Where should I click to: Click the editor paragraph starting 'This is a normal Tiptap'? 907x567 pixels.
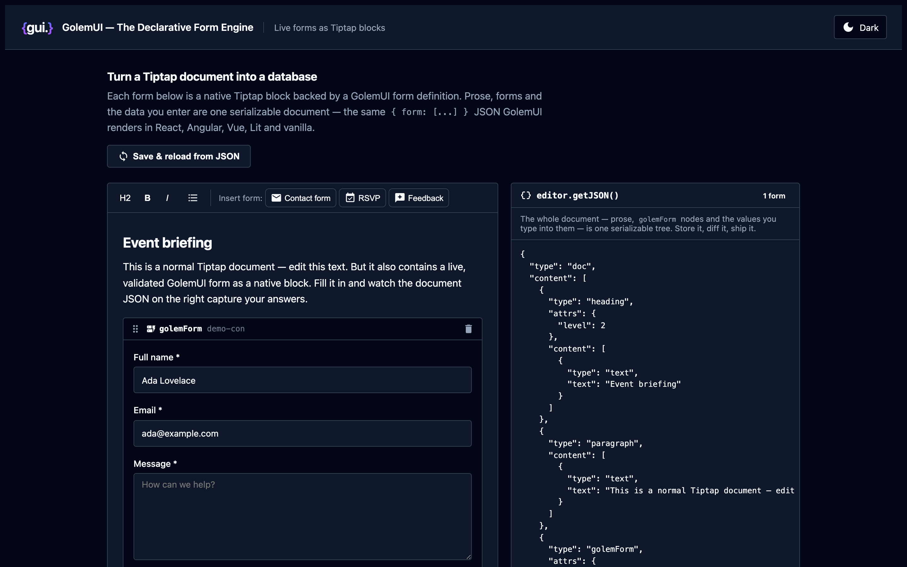click(x=294, y=283)
